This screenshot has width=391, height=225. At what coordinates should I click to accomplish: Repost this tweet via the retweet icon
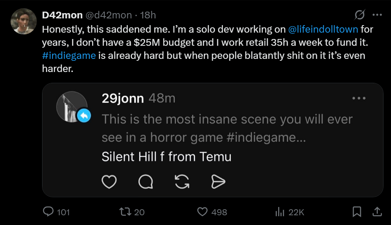[124, 212]
